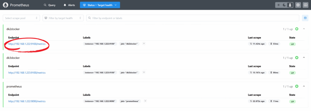Open http://192.168.1.223:9100/metrics endpoint link
Image resolution: width=311 pixels, height=111 pixels.
27,73
